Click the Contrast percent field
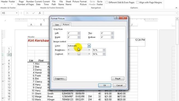Viewport: 179px width, 101px height. 98,54
